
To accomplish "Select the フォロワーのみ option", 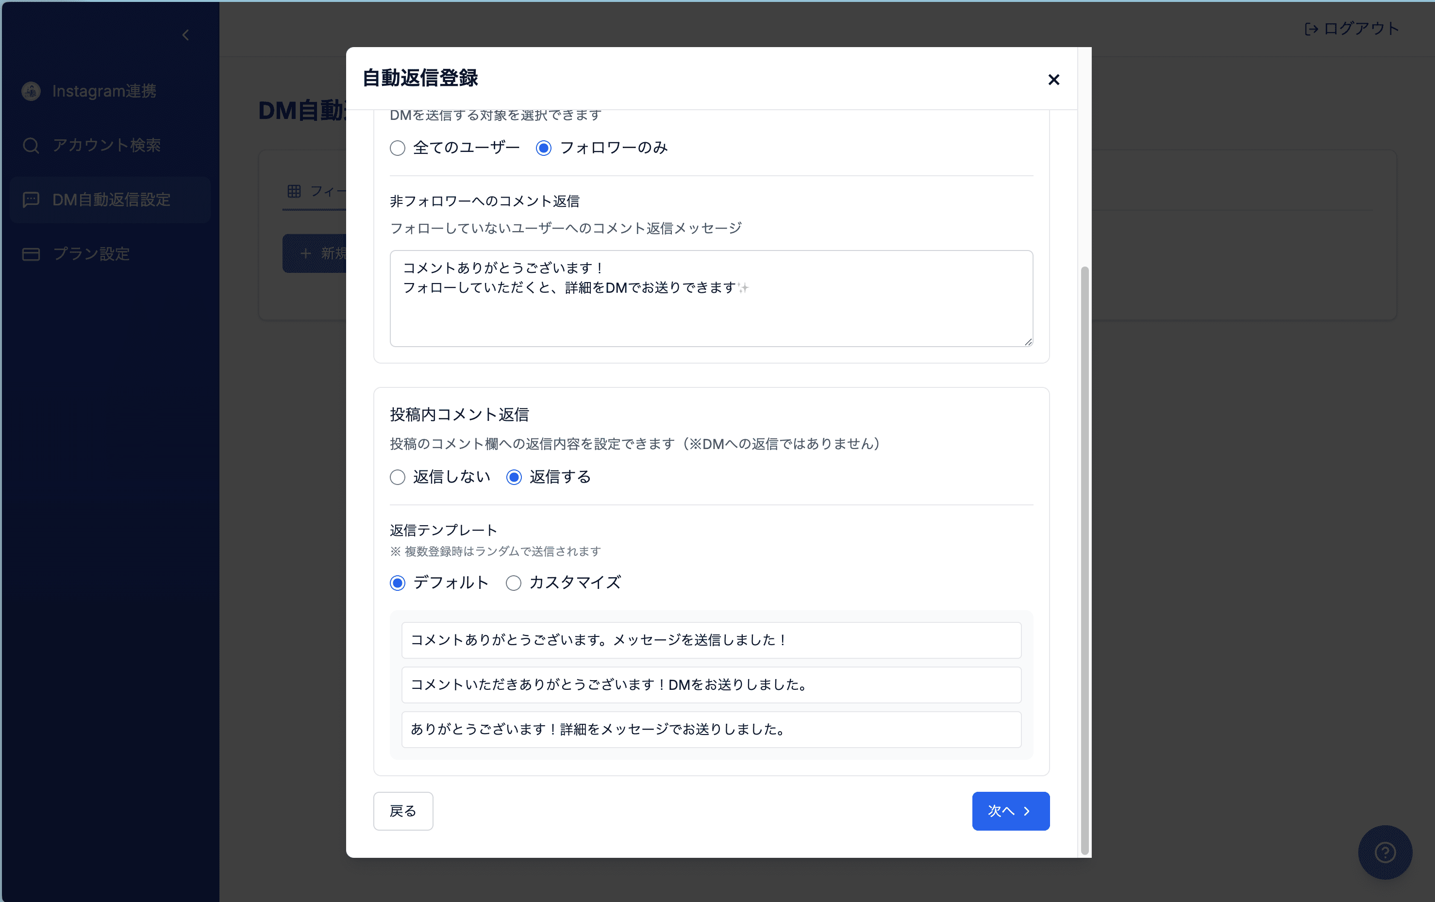I will point(543,148).
